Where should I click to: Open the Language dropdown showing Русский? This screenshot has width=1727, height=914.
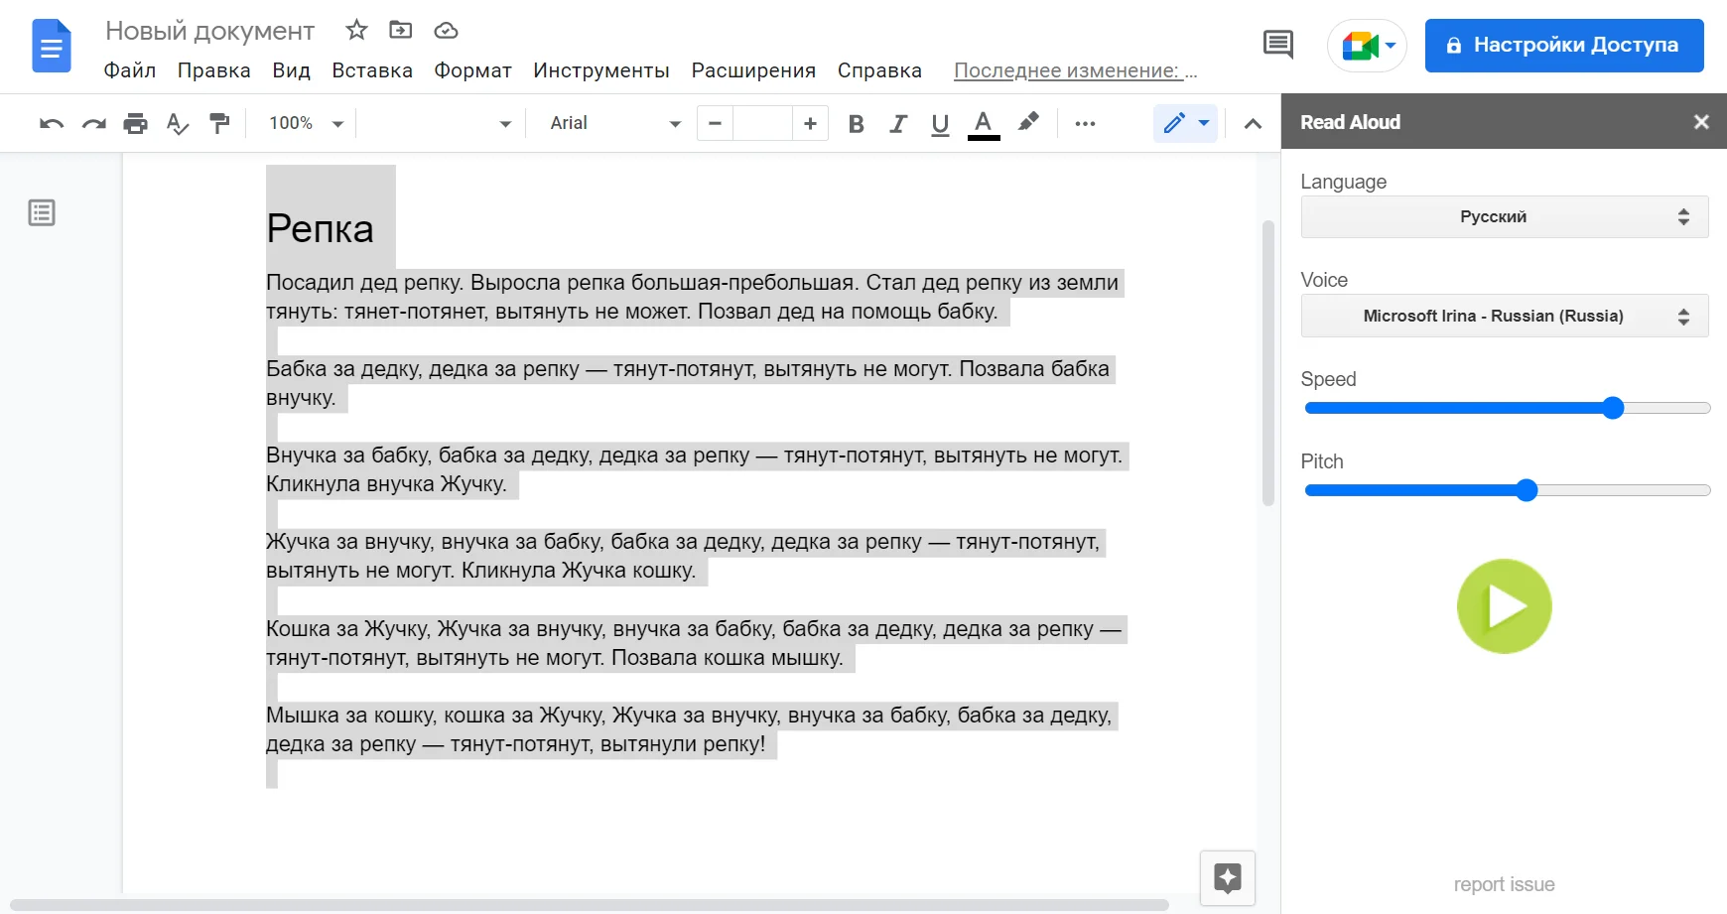pos(1504,216)
